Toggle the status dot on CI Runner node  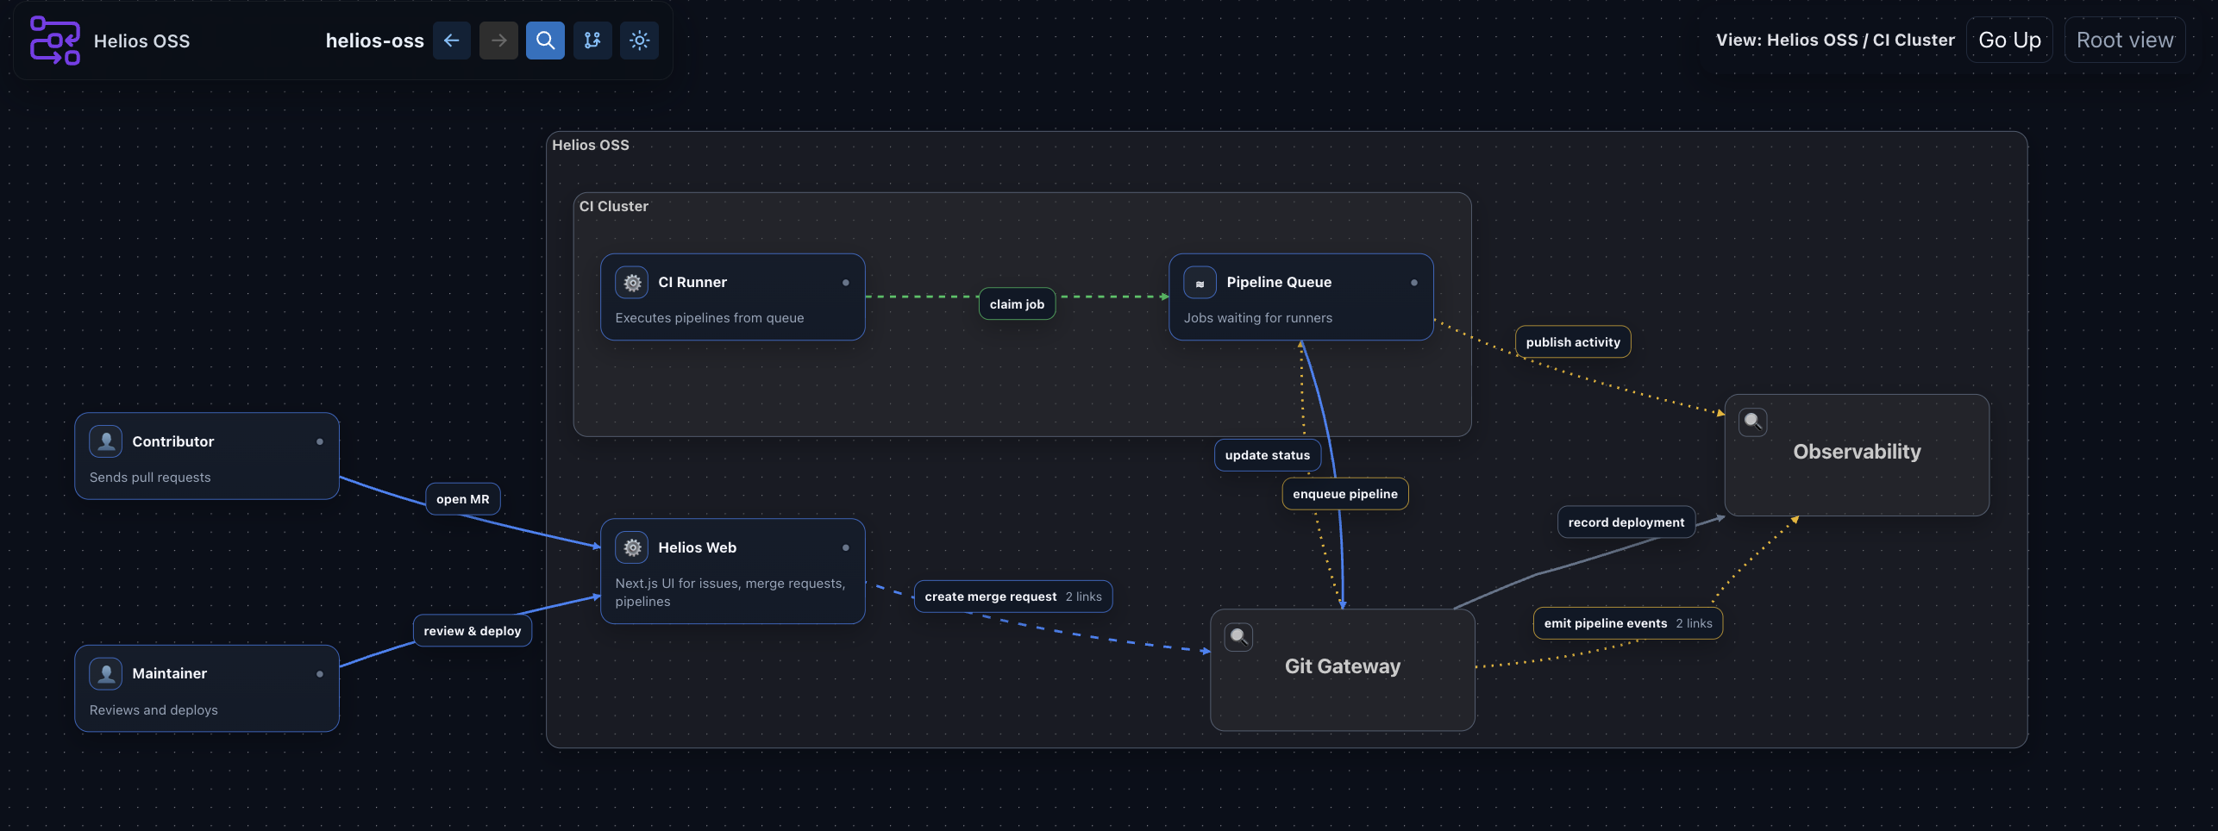click(x=846, y=282)
